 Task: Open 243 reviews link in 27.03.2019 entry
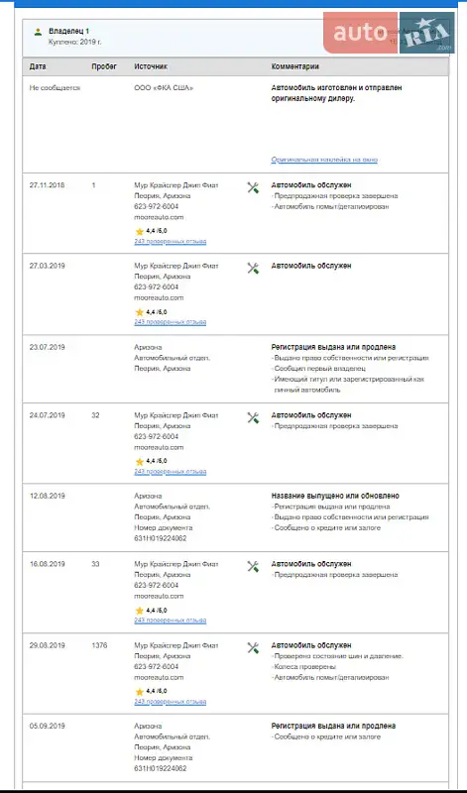[170, 322]
